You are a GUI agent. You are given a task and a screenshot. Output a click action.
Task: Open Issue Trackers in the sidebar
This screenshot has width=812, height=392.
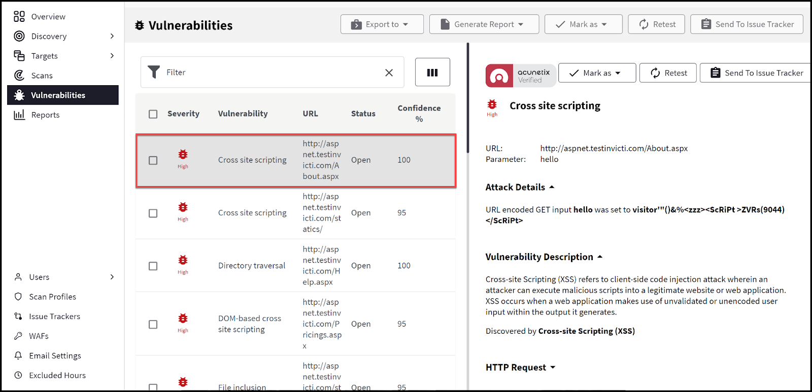click(54, 316)
